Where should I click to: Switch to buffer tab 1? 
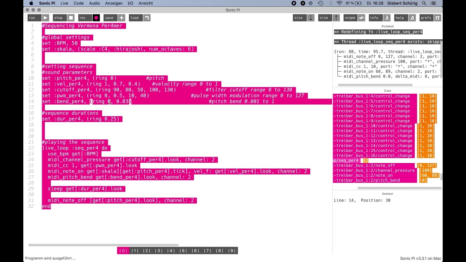click(x=135, y=250)
